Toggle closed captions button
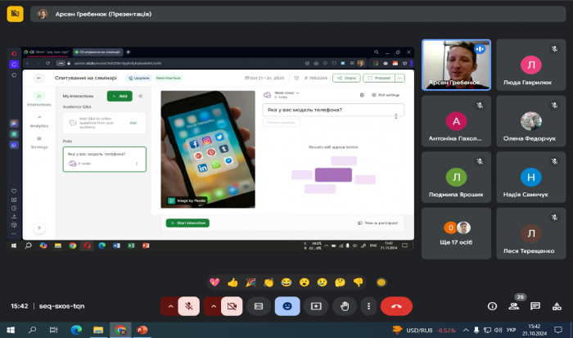Image resolution: width=573 pixels, height=338 pixels. tap(259, 305)
